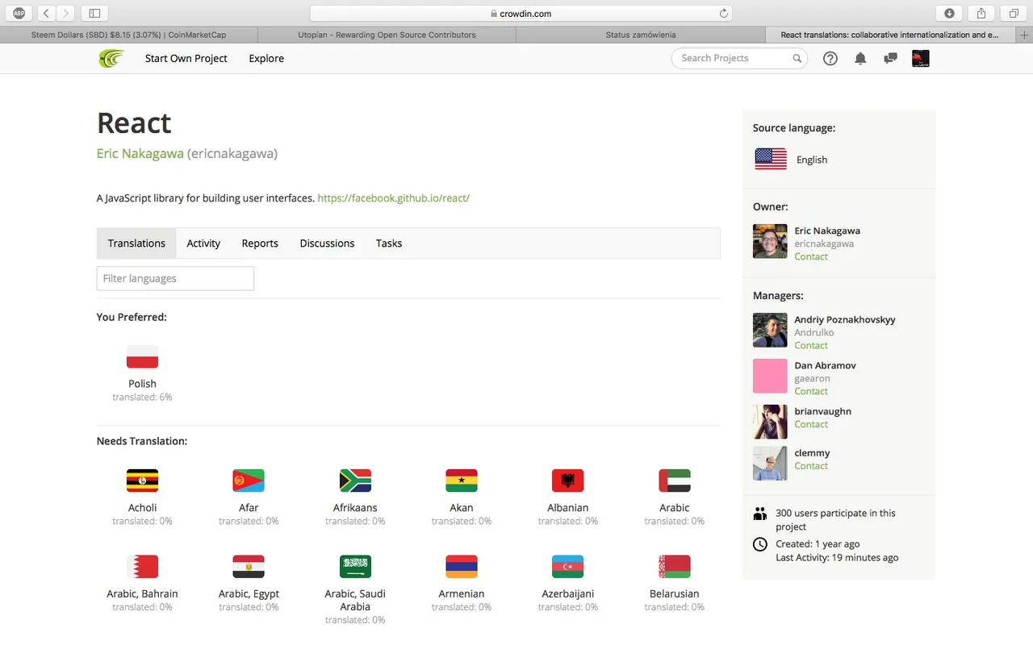Switch to the Tasks tab
This screenshot has width=1033, height=645.
click(389, 243)
